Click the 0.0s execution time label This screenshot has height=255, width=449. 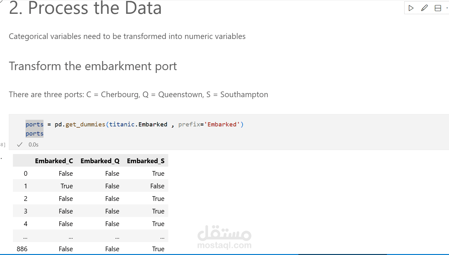(x=33, y=145)
